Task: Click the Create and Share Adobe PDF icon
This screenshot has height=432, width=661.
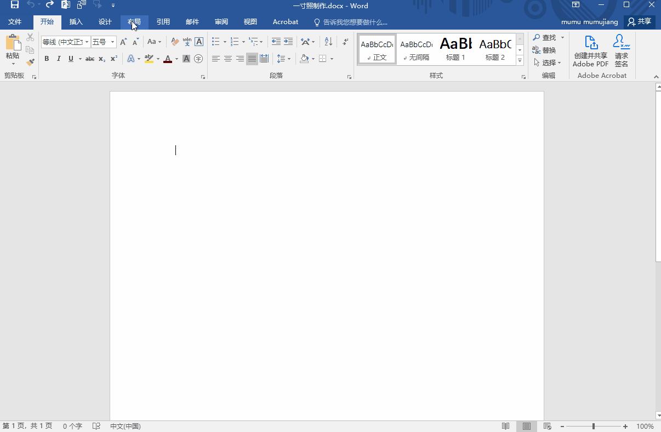Action: click(590, 51)
